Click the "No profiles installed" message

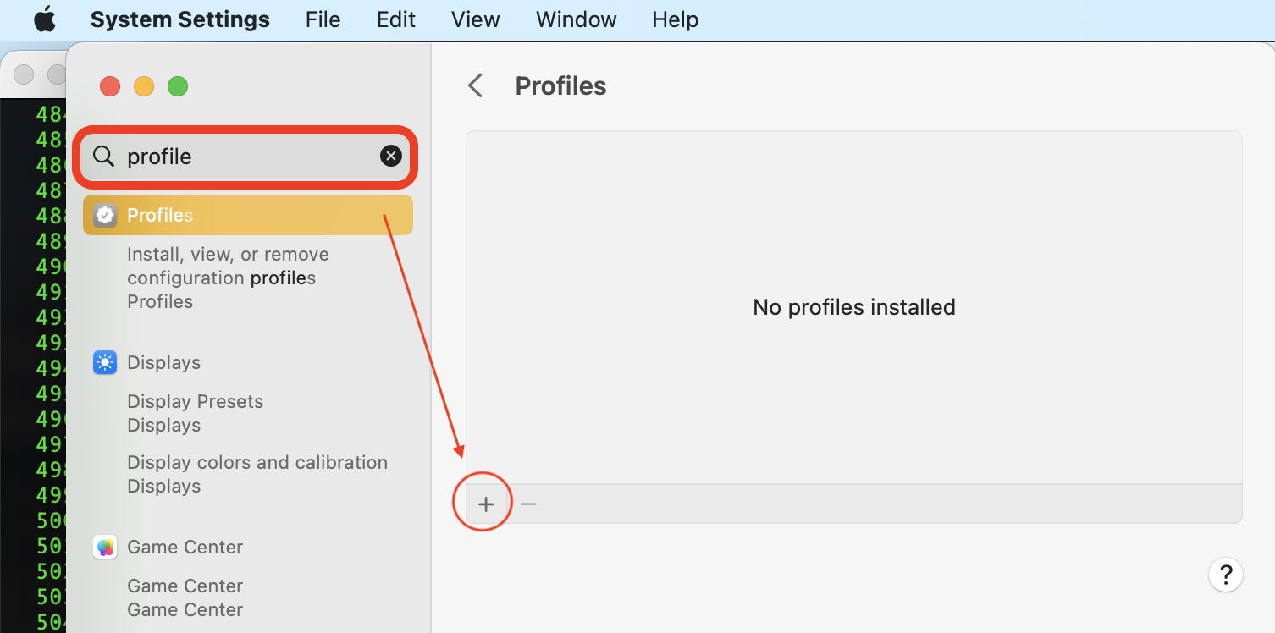854,307
